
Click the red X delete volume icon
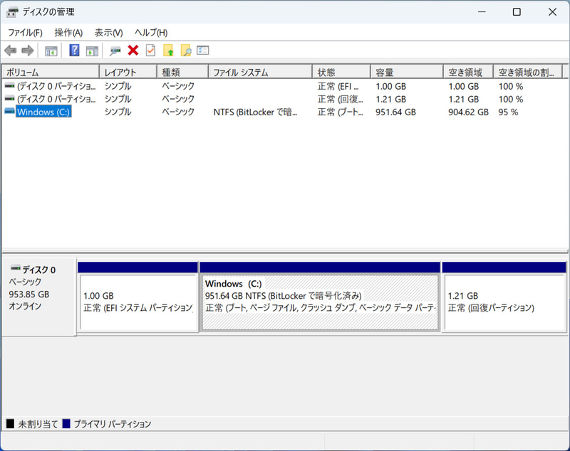tap(131, 50)
